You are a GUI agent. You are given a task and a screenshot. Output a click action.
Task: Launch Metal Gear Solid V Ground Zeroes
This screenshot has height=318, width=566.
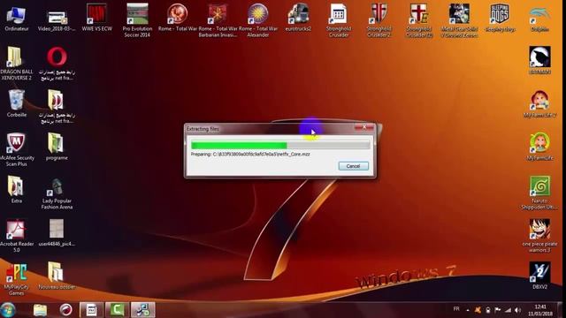[x=459, y=20]
